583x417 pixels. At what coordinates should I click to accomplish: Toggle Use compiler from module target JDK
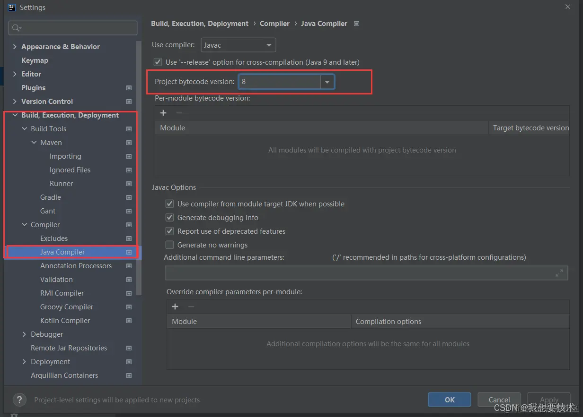click(169, 204)
